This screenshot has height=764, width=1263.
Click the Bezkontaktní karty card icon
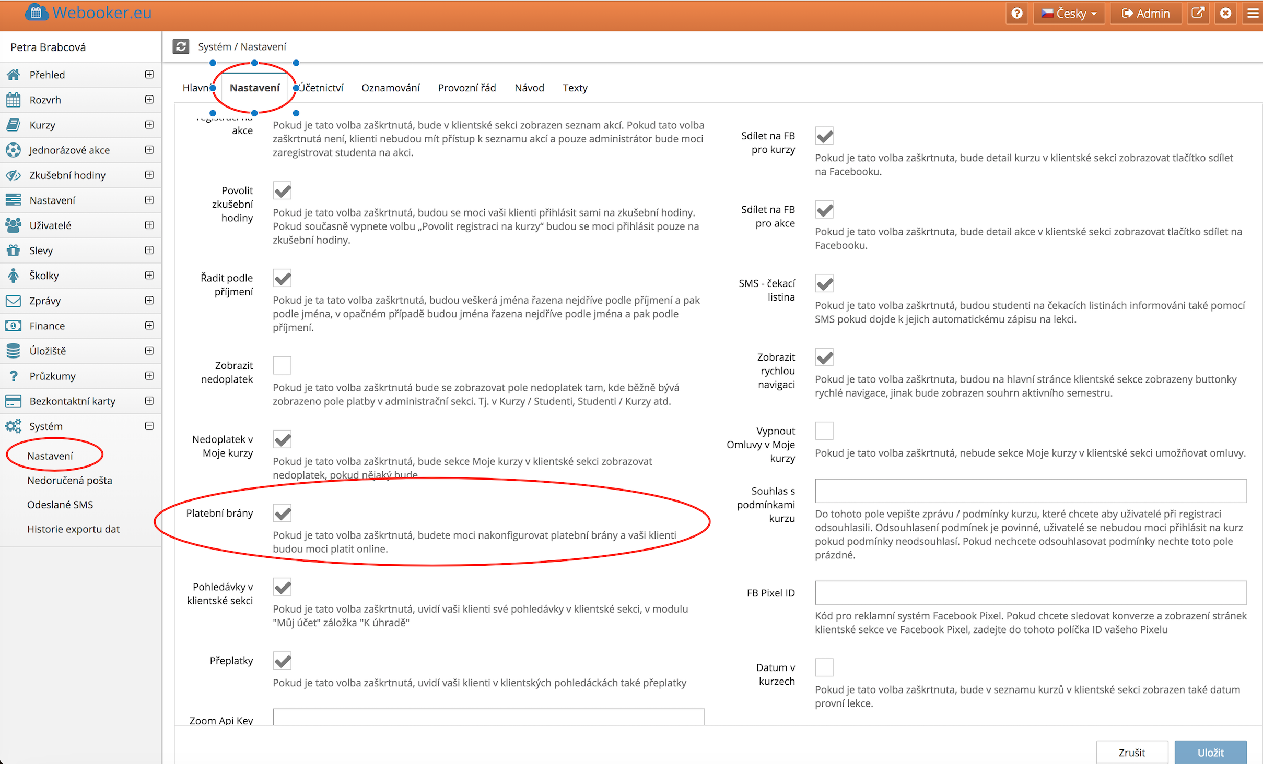pyautogui.click(x=14, y=401)
